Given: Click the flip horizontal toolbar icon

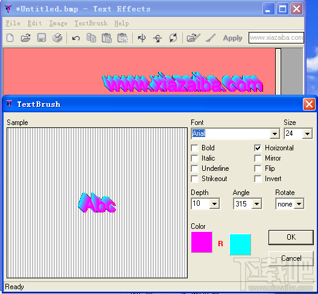Looking at the screenshot, I should [142, 38].
